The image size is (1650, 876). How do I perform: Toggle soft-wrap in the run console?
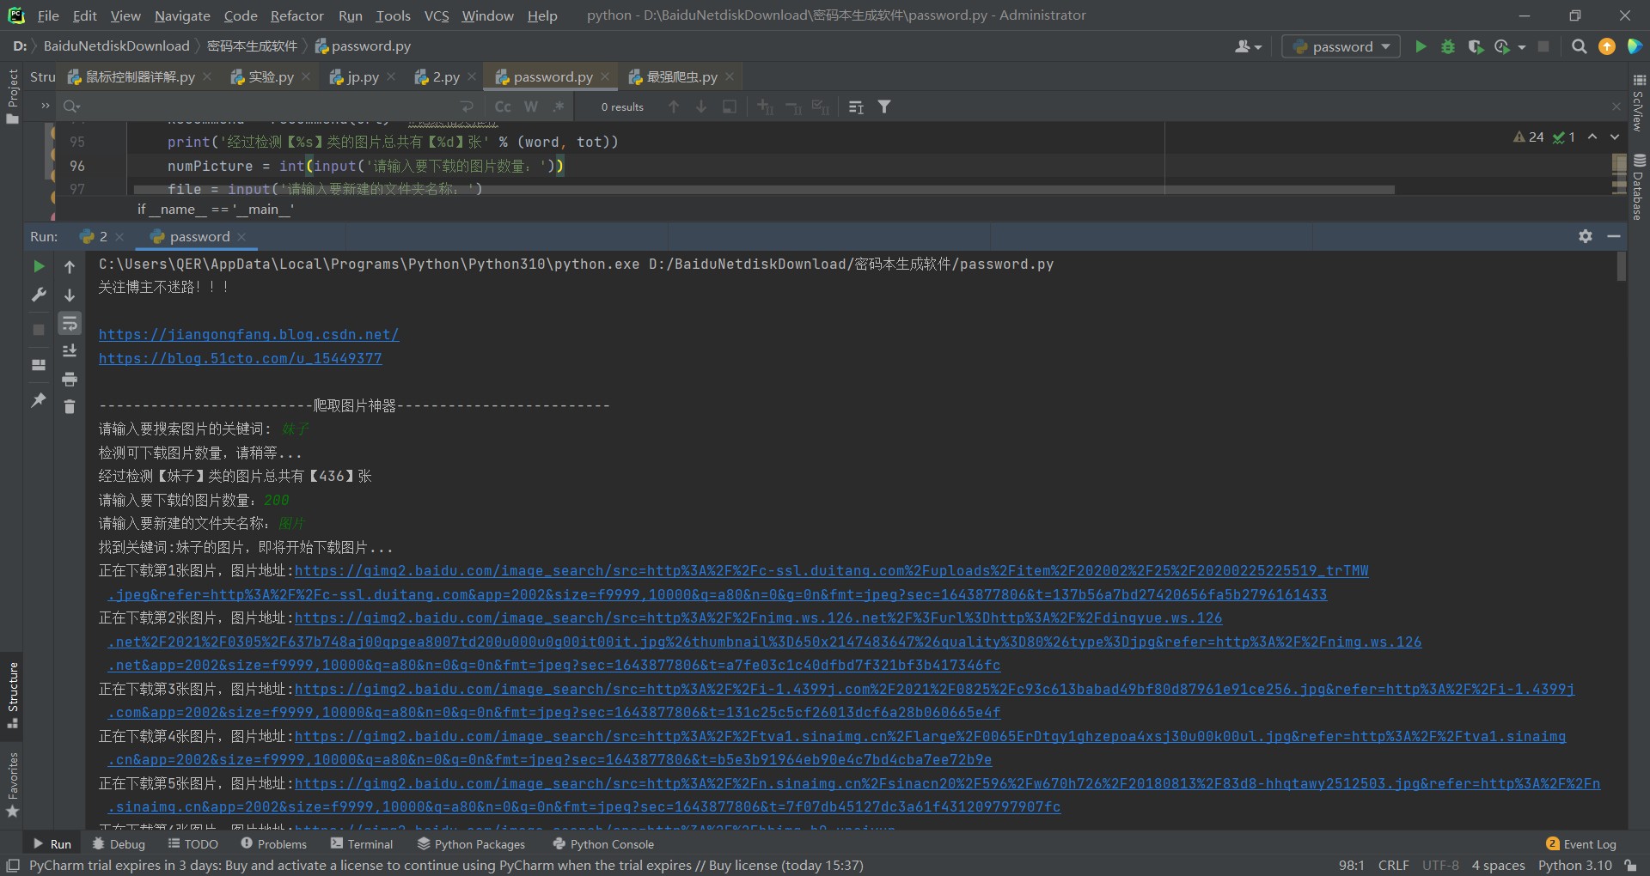70,323
